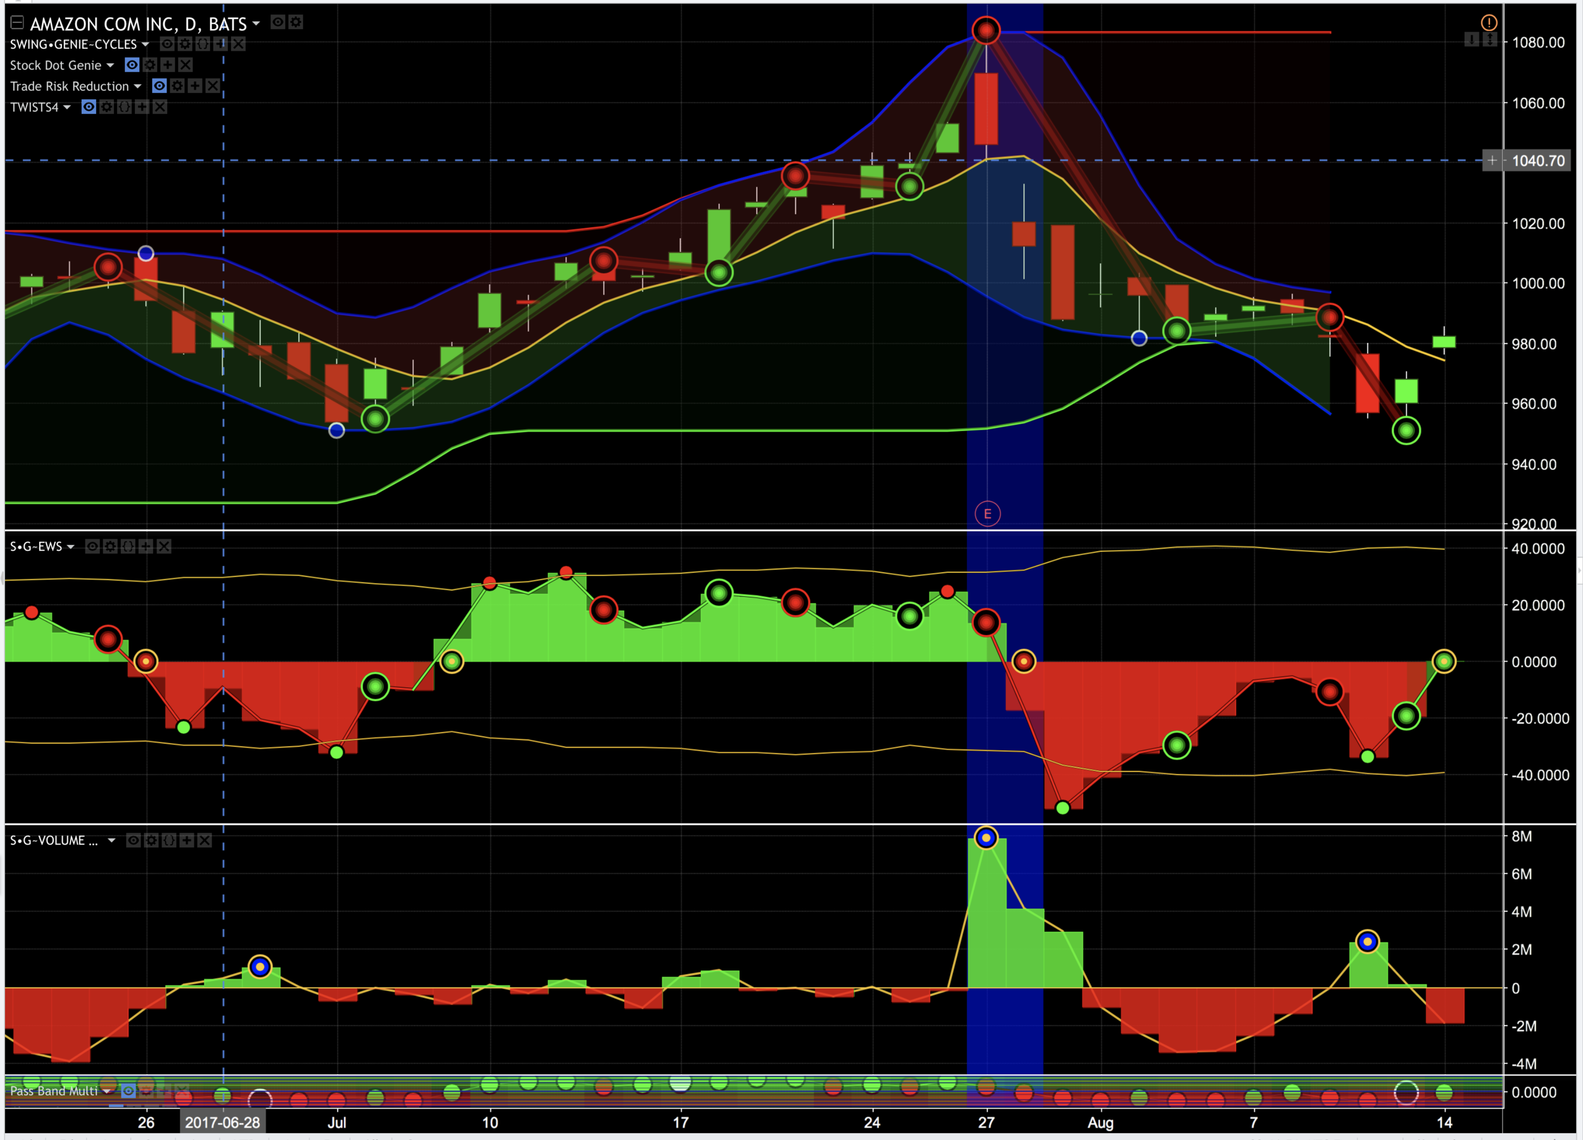
Task: Click the plus icon of Stock Dot Genie
Action: tap(168, 65)
